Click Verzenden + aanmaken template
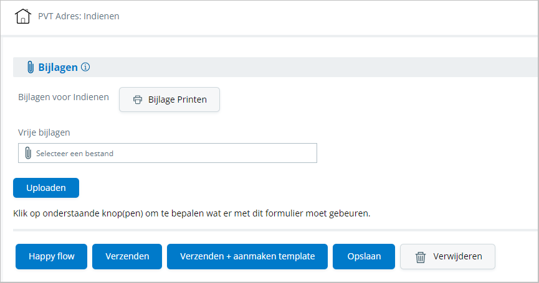This screenshot has width=539, height=283. click(247, 256)
